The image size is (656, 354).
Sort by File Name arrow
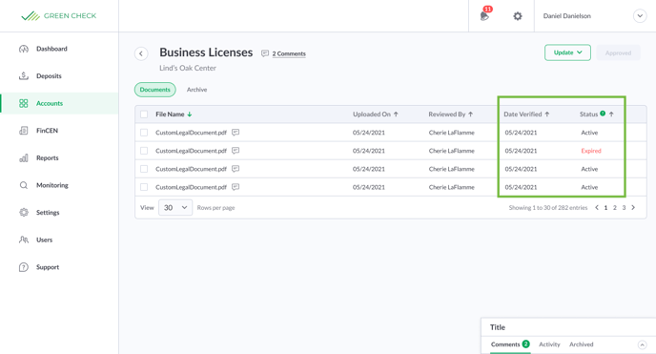[190, 115]
